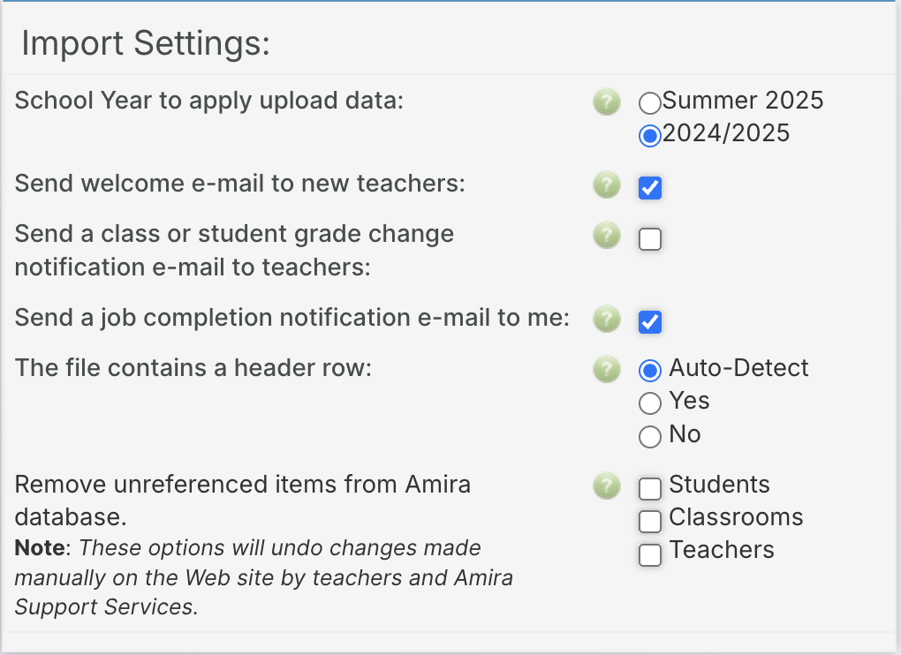901x655 pixels.
Task: Select the 2024/2025 school year
Action: tap(650, 135)
